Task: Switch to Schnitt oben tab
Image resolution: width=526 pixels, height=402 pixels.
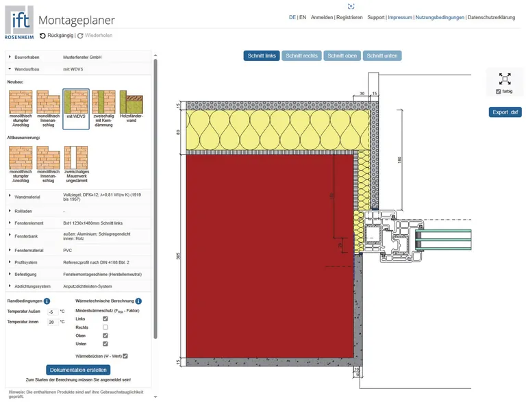Action: [x=342, y=55]
